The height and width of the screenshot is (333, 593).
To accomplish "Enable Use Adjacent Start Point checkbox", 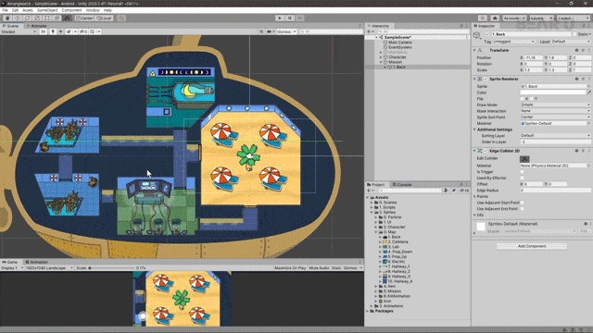I will [x=523, y=203].
